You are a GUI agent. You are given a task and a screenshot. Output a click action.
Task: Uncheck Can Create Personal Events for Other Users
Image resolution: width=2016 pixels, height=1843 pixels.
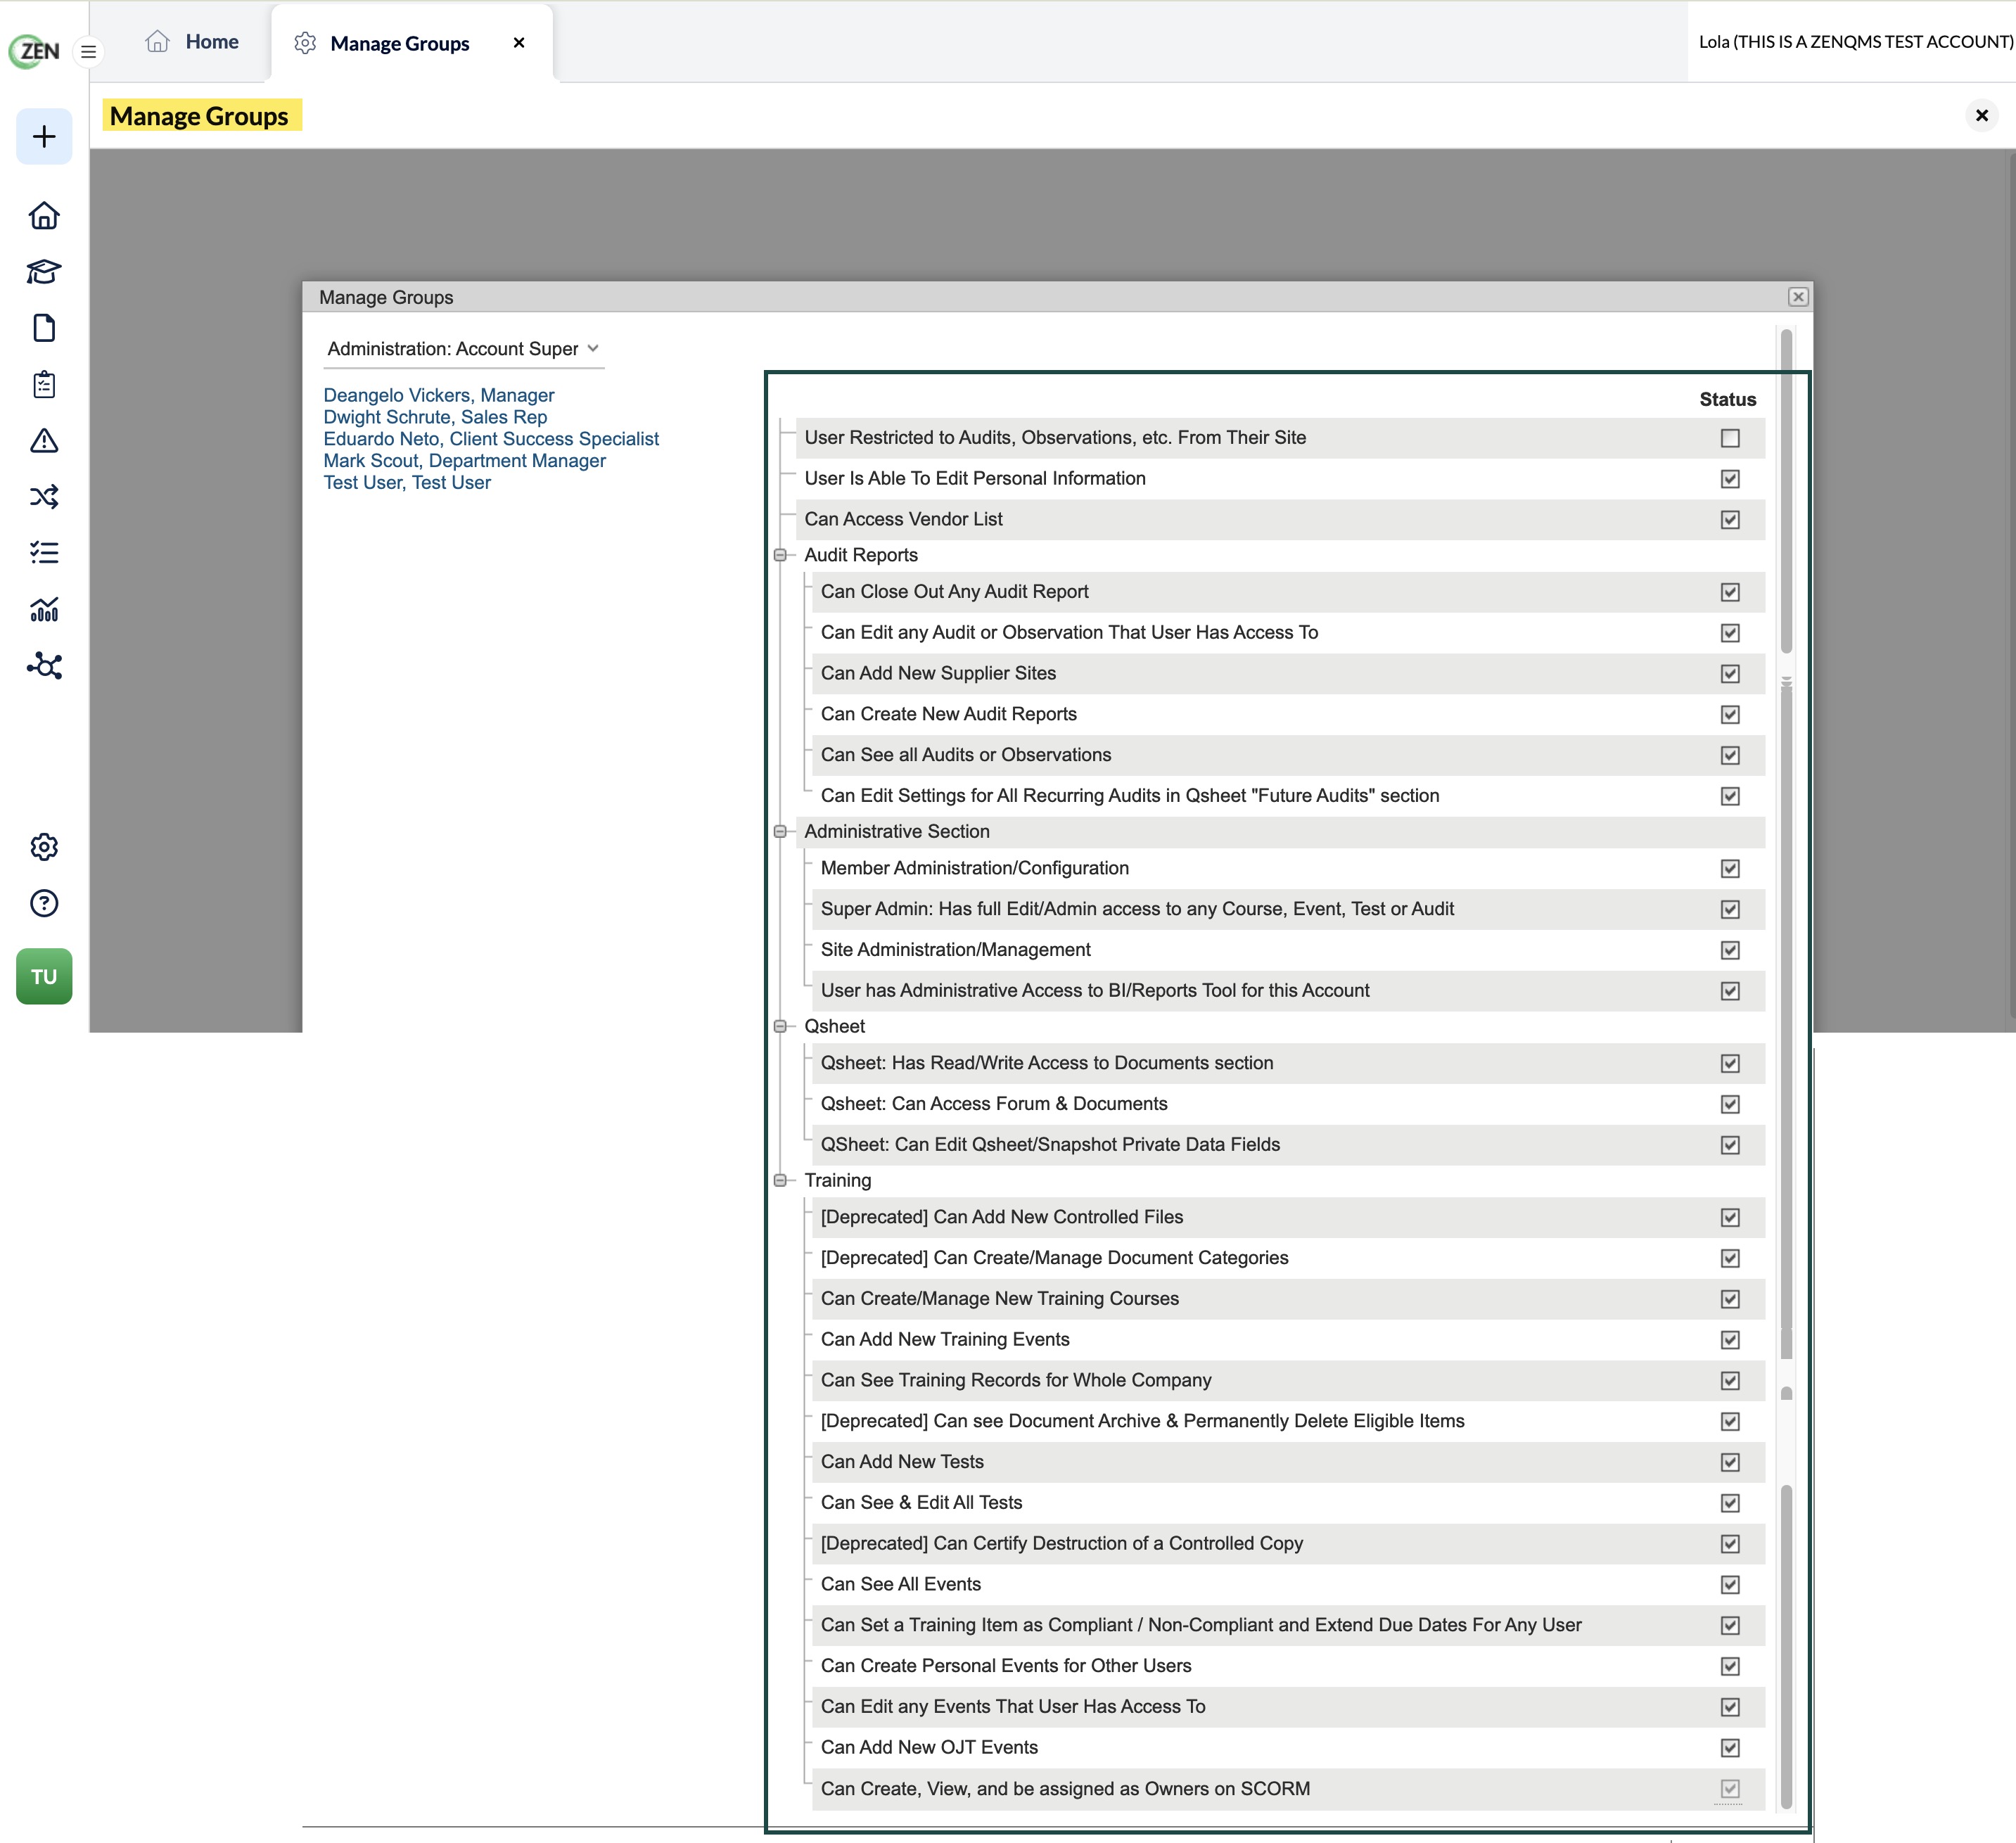pyautogui.click(x=1730, y=1666)
